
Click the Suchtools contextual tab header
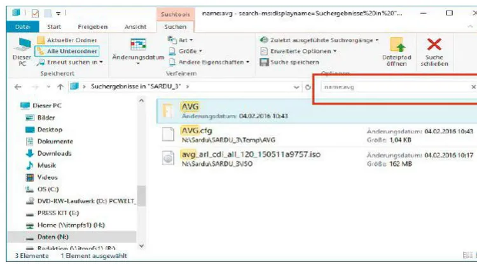[x=176, y=14]
